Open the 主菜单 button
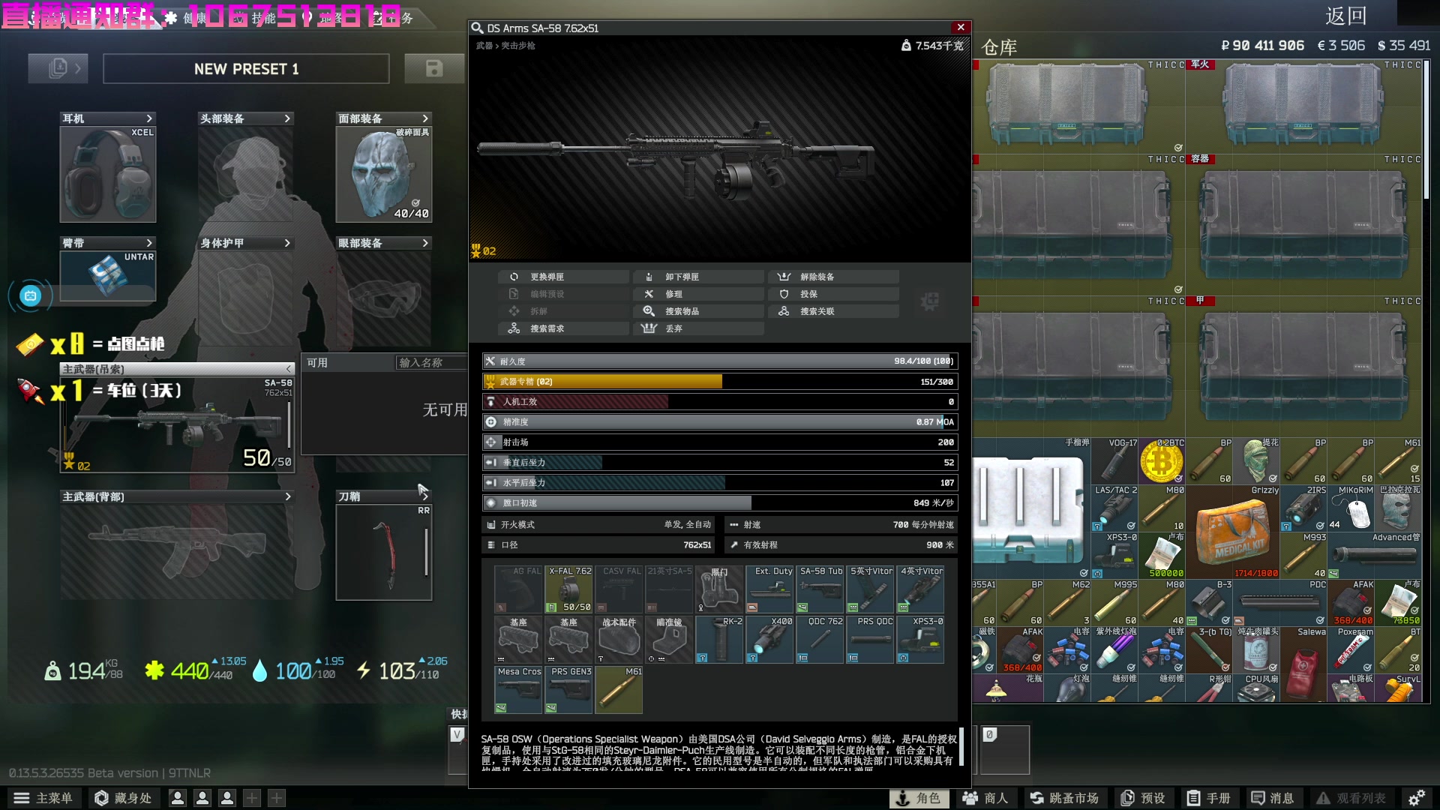Image resolution: width=1440 pixels, height=810 pixels. click(x=43, y=798)
